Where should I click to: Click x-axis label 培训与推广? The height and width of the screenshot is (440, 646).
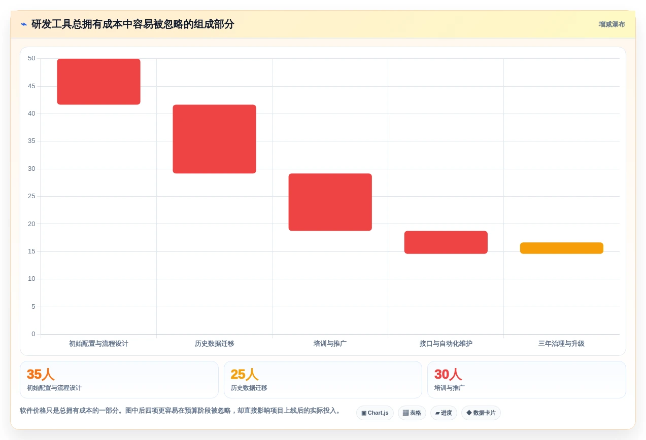(x=330, y=344)
